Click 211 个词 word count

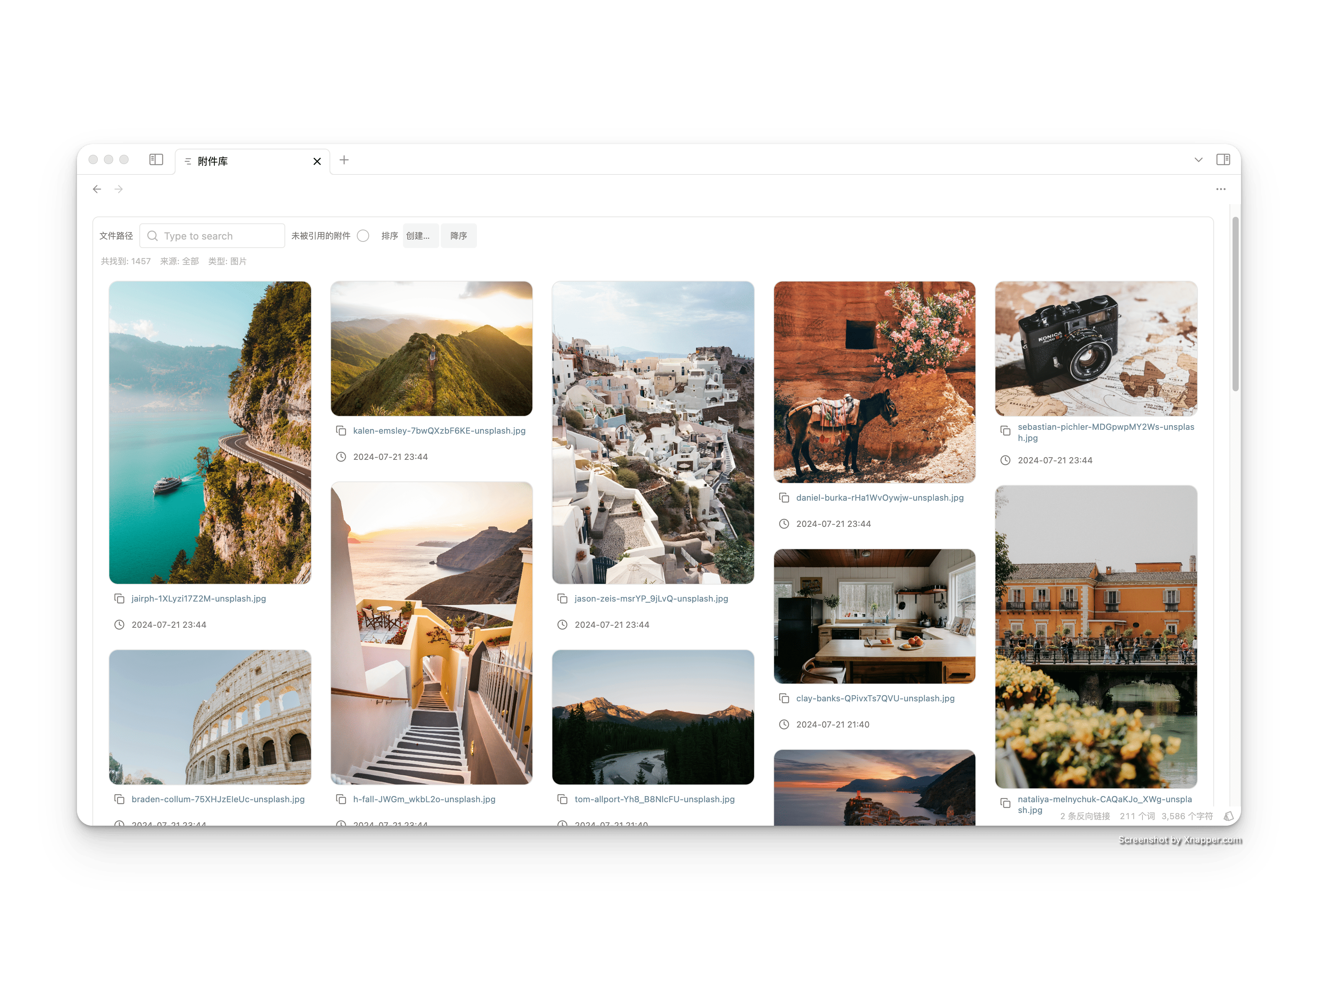tap(1137, 816)
